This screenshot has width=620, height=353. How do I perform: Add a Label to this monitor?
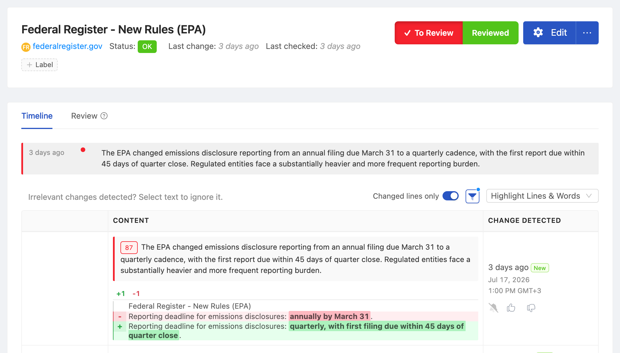[x=39, y=65]
